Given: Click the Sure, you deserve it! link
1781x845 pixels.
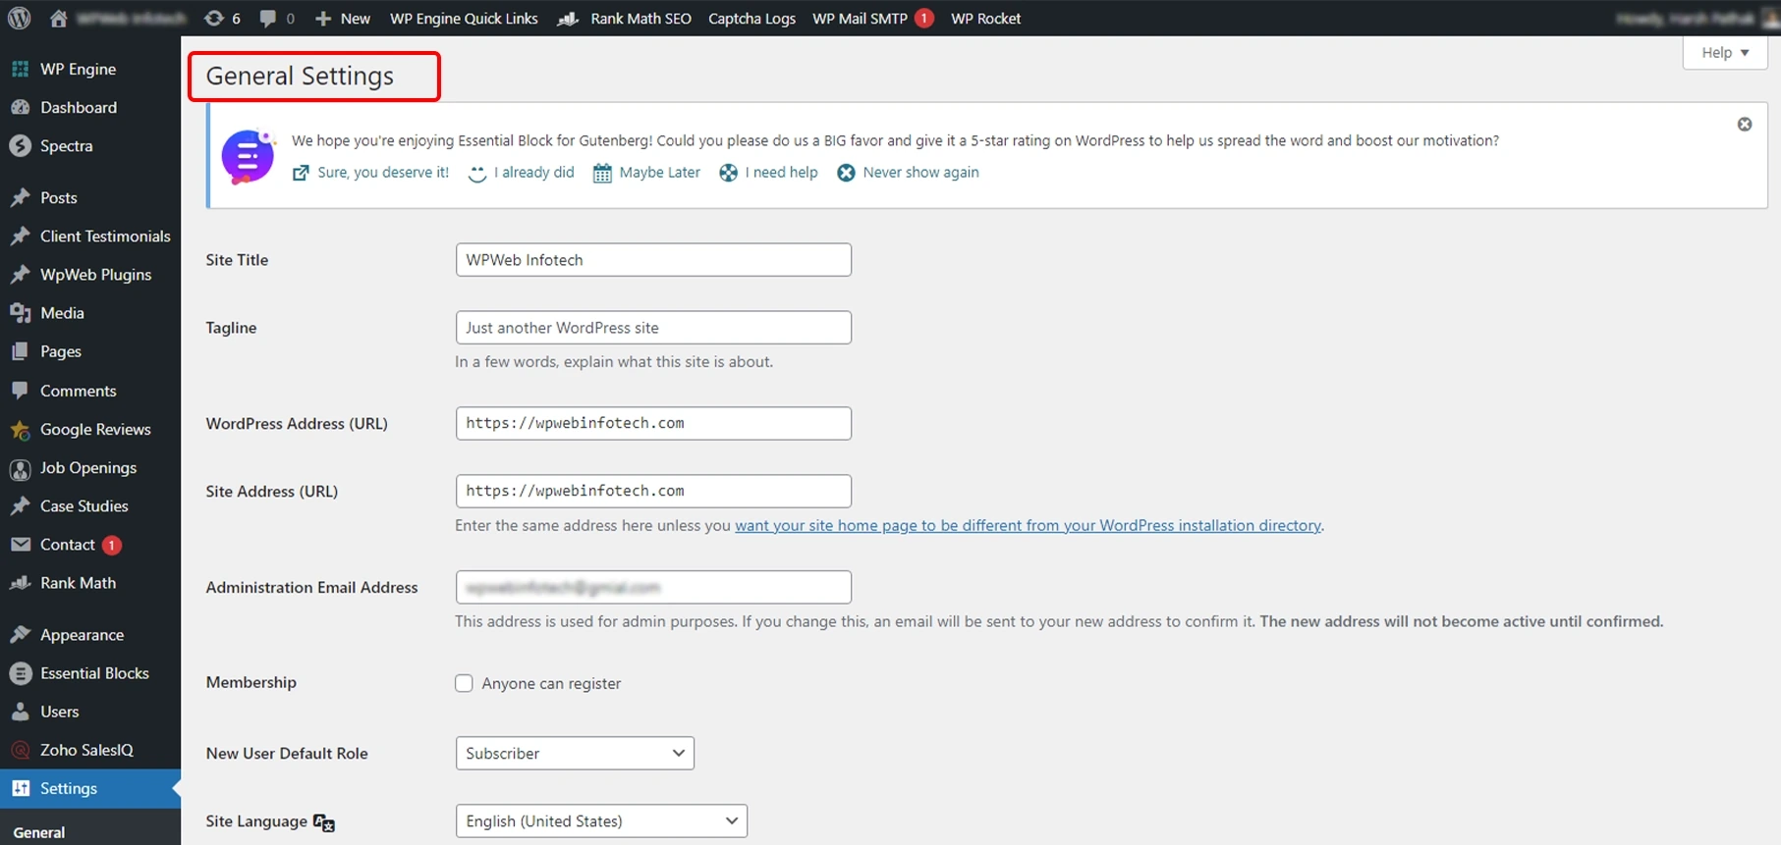Looking at the screenshot, I should click(382, 173).
